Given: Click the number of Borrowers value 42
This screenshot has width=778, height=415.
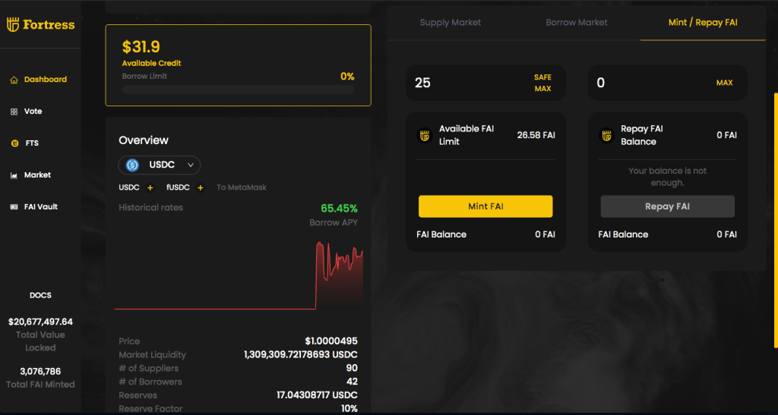Looking at the screenshot, I should tap(352, 382).
